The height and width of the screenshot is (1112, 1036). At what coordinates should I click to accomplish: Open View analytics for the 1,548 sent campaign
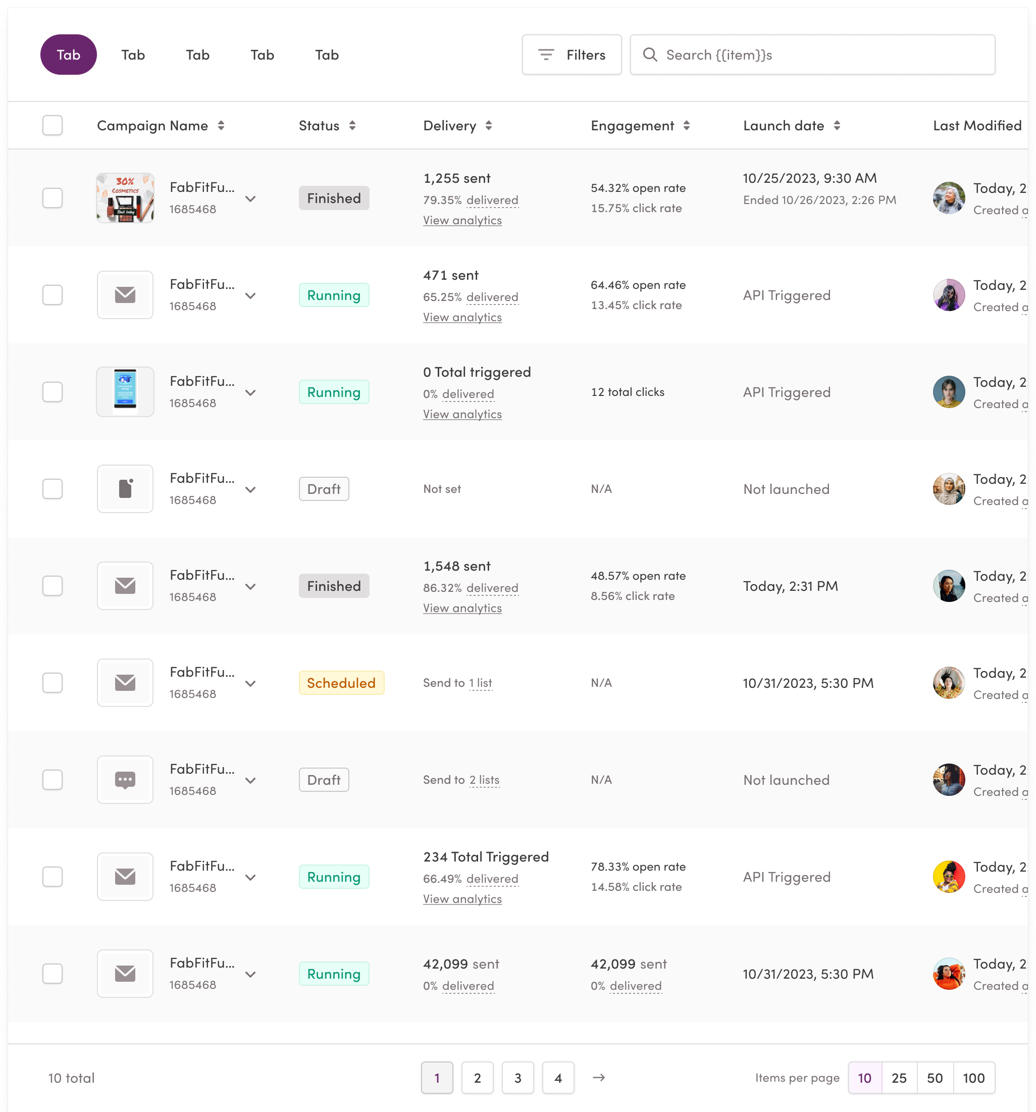pyautogui.click(x=462, y=608)
